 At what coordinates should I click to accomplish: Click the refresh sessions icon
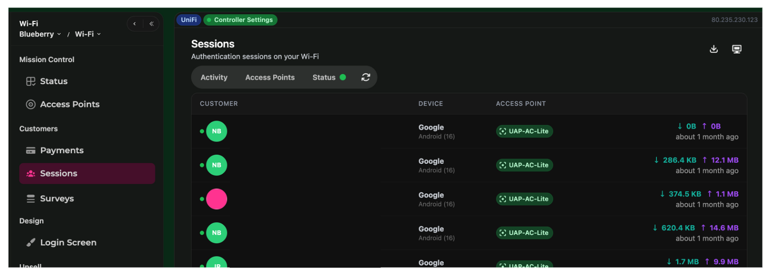[366, 77]
